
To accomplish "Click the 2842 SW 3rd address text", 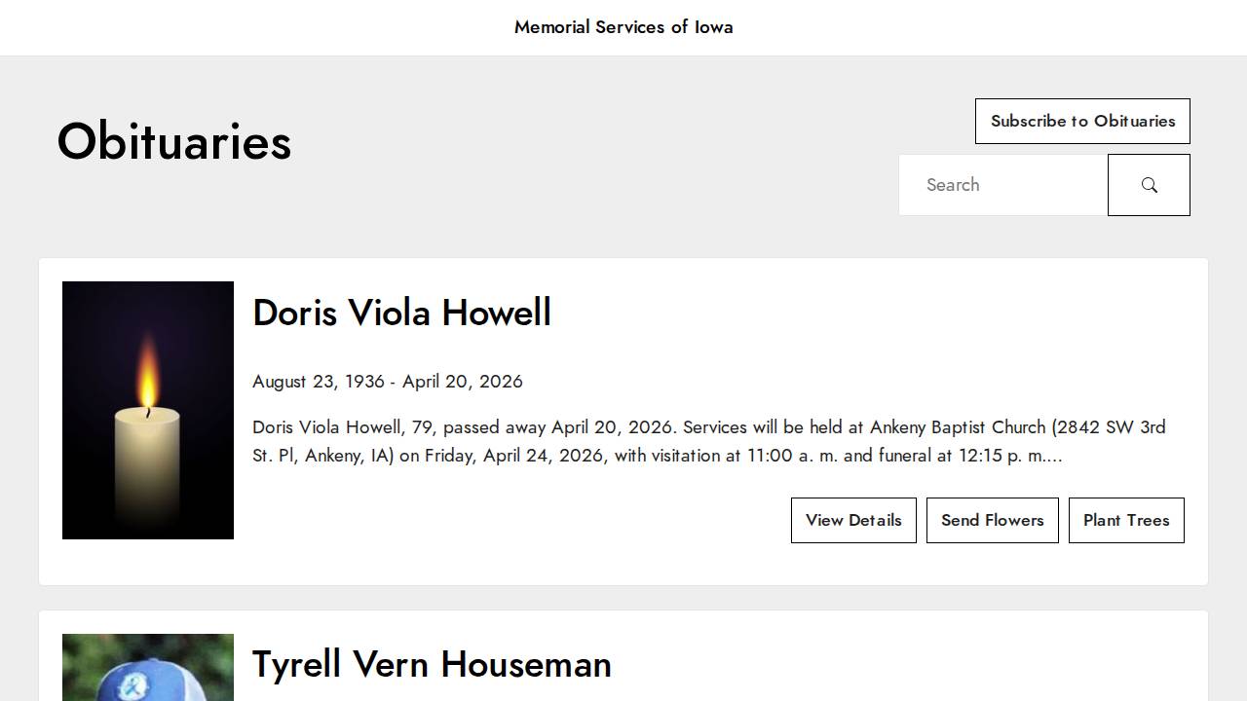I will [x=1111, y=427].
